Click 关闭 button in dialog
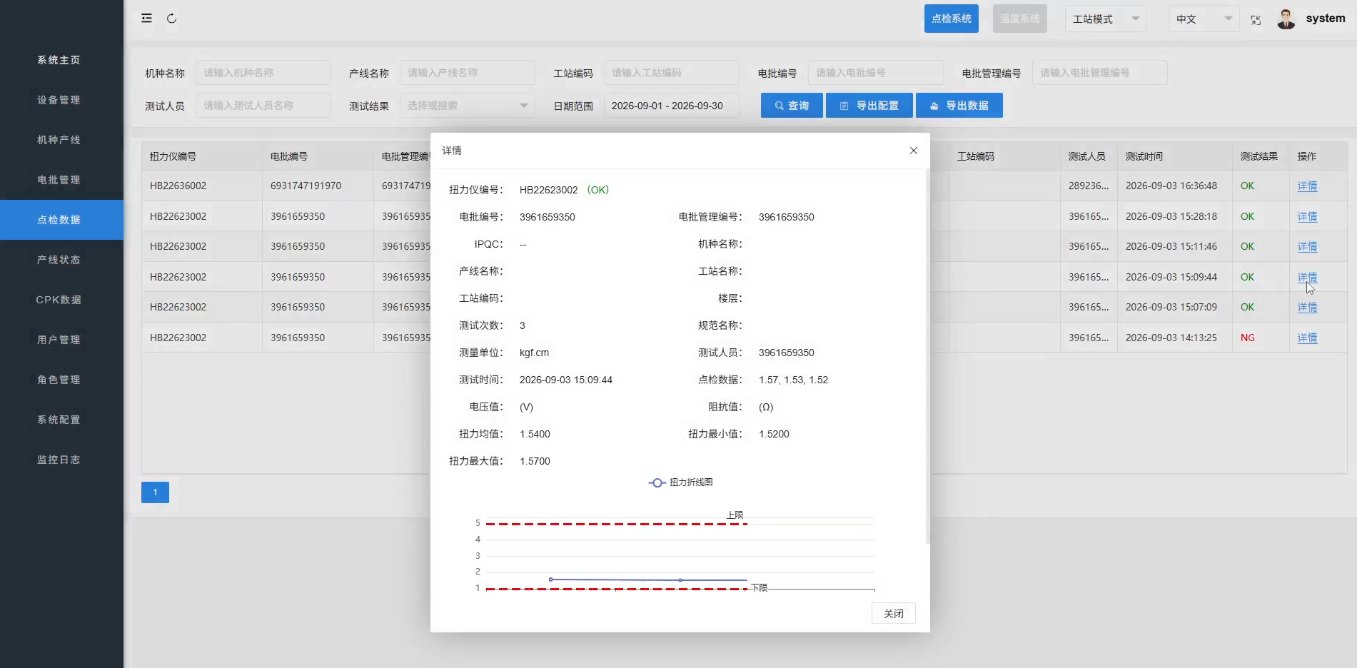Image resolution: width=1357 pixels, height=668 pixels. click(x=894, y=614)
